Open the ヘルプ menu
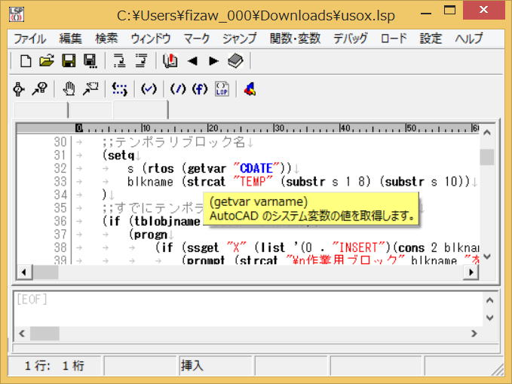512x384 pixels. pos(469,38)
